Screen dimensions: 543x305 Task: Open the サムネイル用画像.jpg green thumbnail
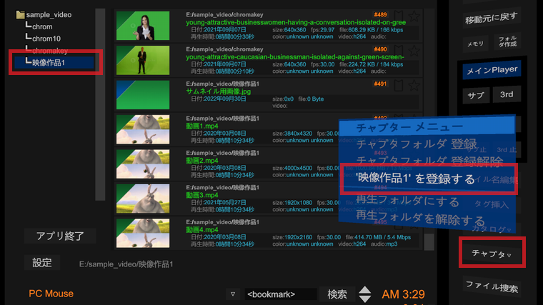point(143,95)
